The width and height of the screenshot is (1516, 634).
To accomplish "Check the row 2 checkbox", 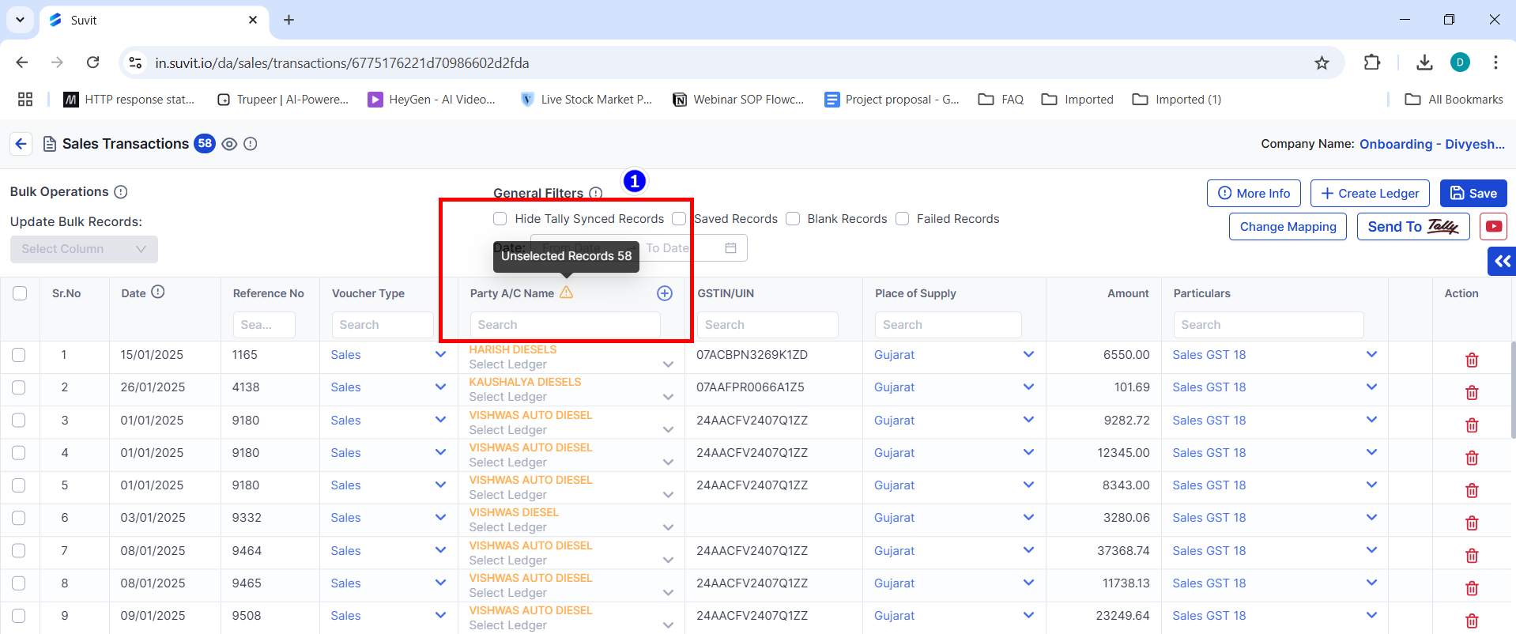I will [19, 387].
